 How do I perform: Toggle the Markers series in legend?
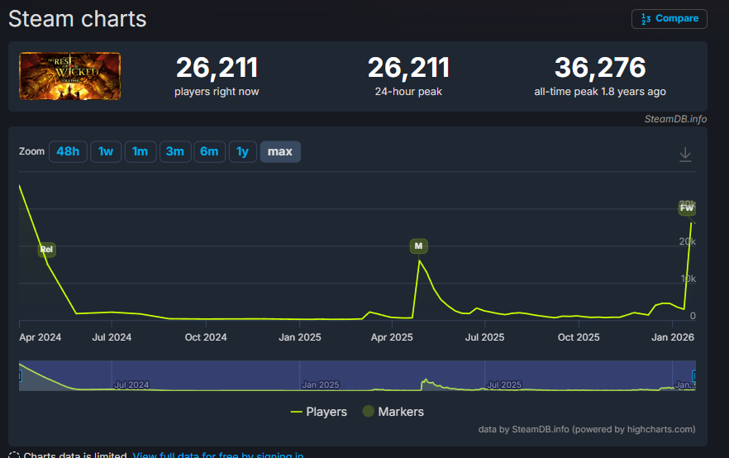[393, 412]
